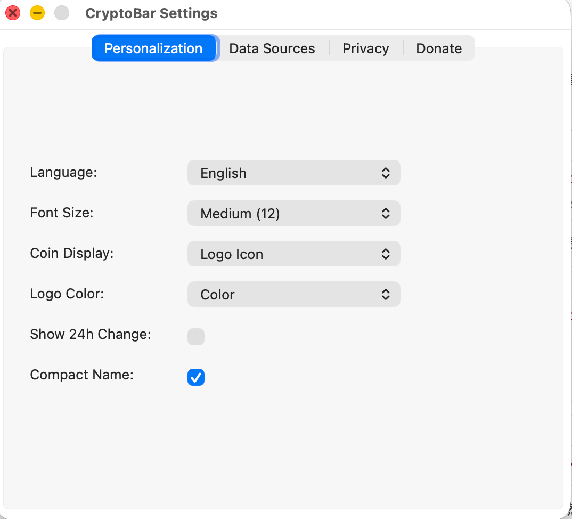Click the yellow minimize window button
The image size is (572, 519).
pos(37,13)
